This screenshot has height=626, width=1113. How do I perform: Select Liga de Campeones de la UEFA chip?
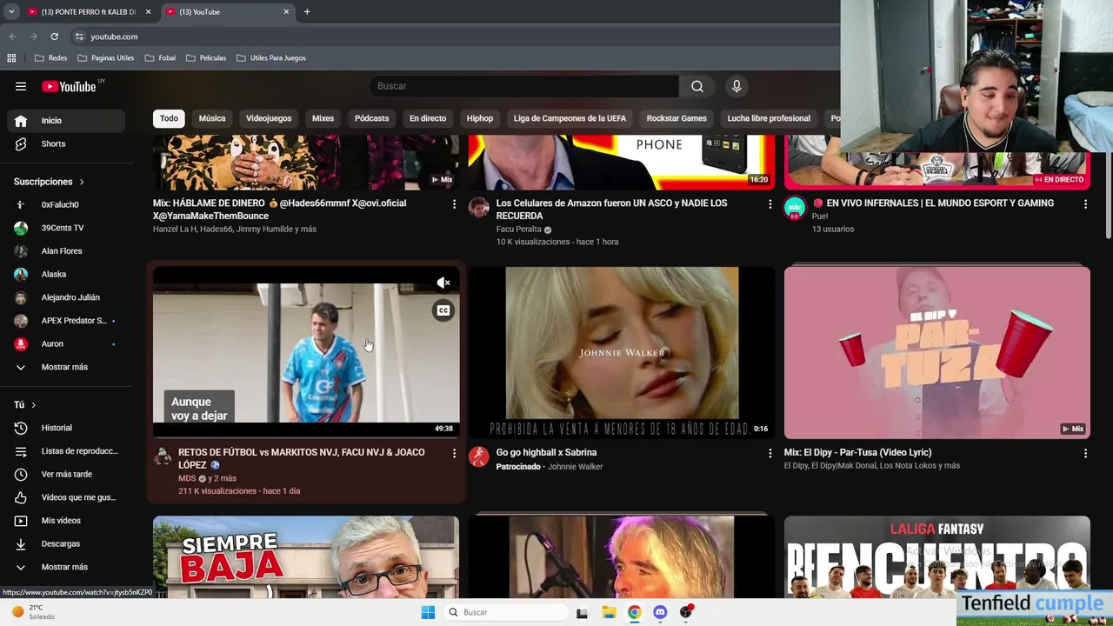coord(570,118)
